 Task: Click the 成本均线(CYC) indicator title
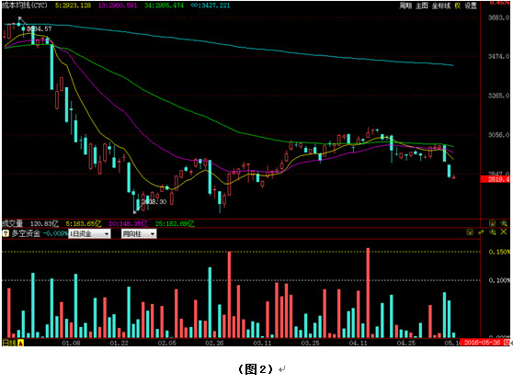point(25,6)
